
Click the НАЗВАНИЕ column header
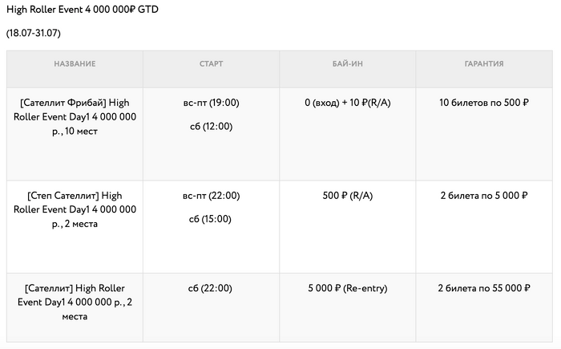click(75, 63)
